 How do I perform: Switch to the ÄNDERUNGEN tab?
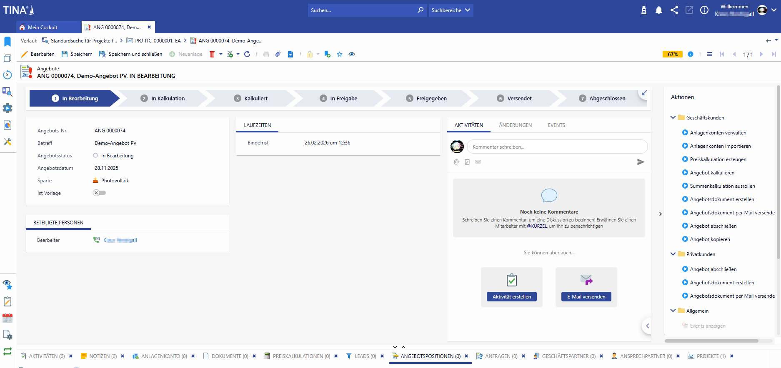[515, 125]
